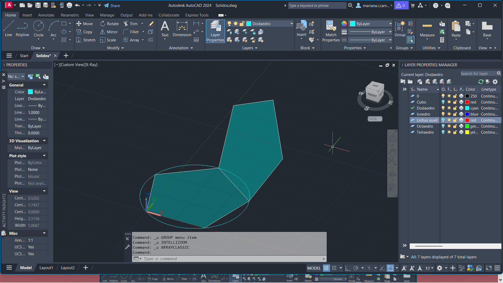This screenshot has height=283, width=503.
Task: Select the Tetraedro layer name
Action: pyautogui.click(x=425, y=132)
